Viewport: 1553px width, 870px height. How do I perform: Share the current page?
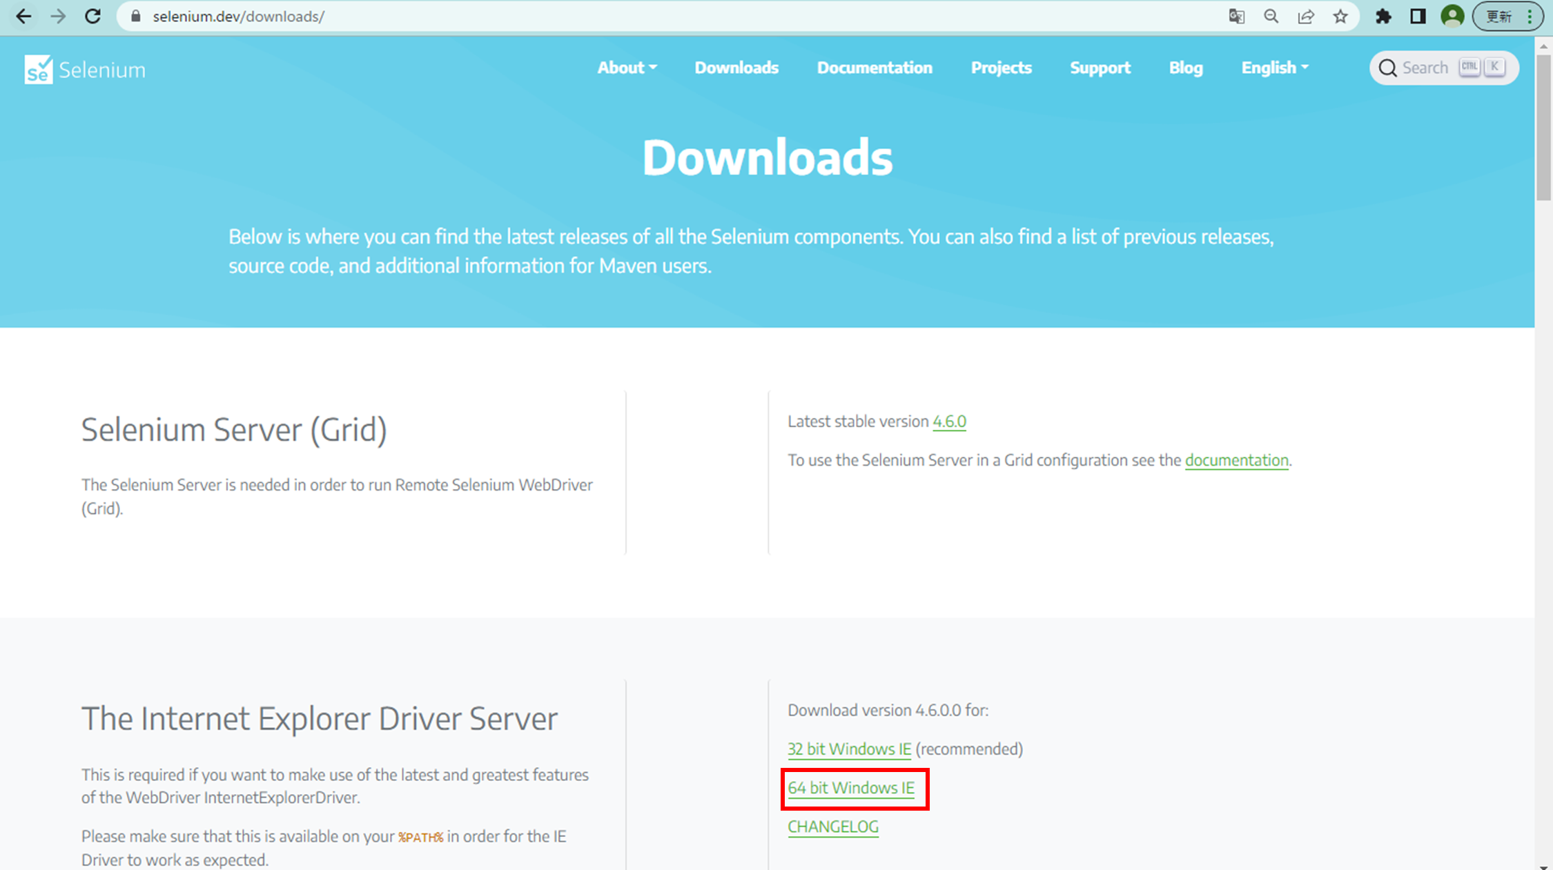click(1306, 16)
